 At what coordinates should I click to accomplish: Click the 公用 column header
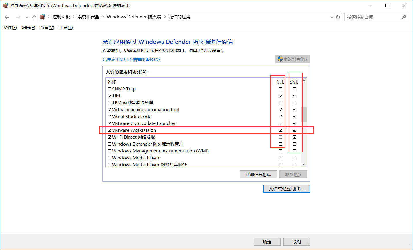coord(294,82)
